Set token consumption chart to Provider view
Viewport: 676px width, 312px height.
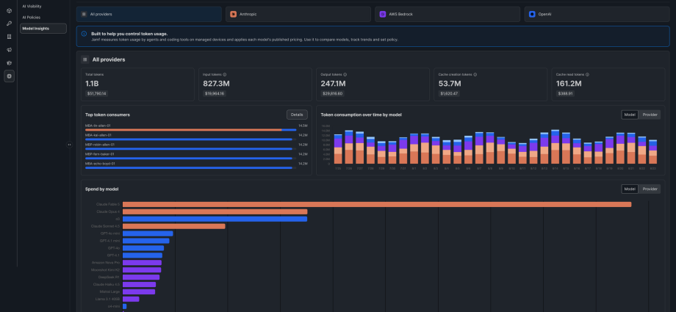(650, 115)
